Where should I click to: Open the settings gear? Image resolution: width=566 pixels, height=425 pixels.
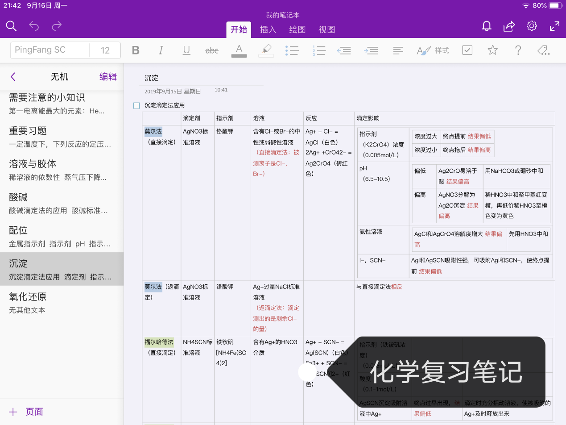[531, 26]
